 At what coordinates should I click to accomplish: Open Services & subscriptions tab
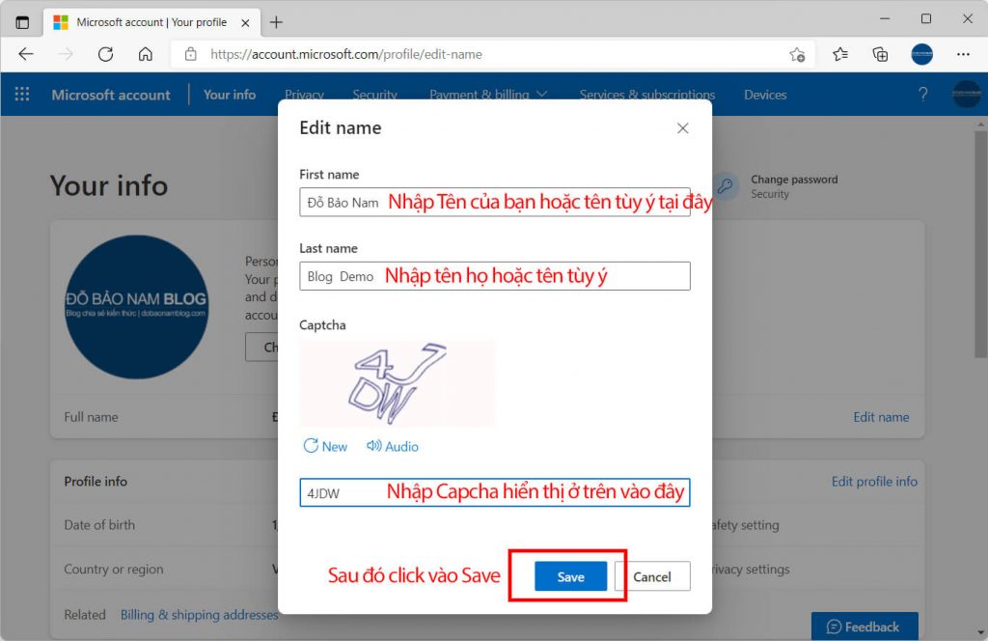click(647, 95)
